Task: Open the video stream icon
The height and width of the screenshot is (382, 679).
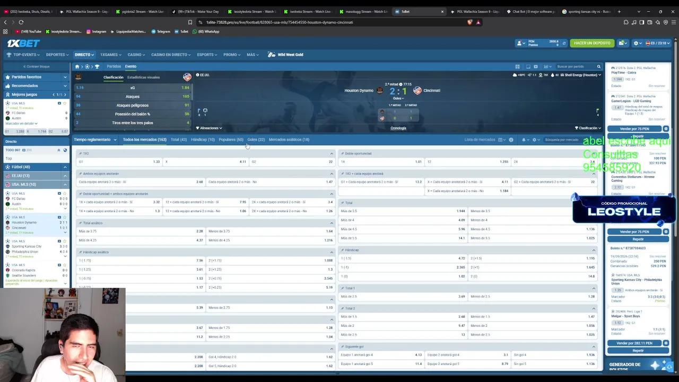Action: point(536,67)
